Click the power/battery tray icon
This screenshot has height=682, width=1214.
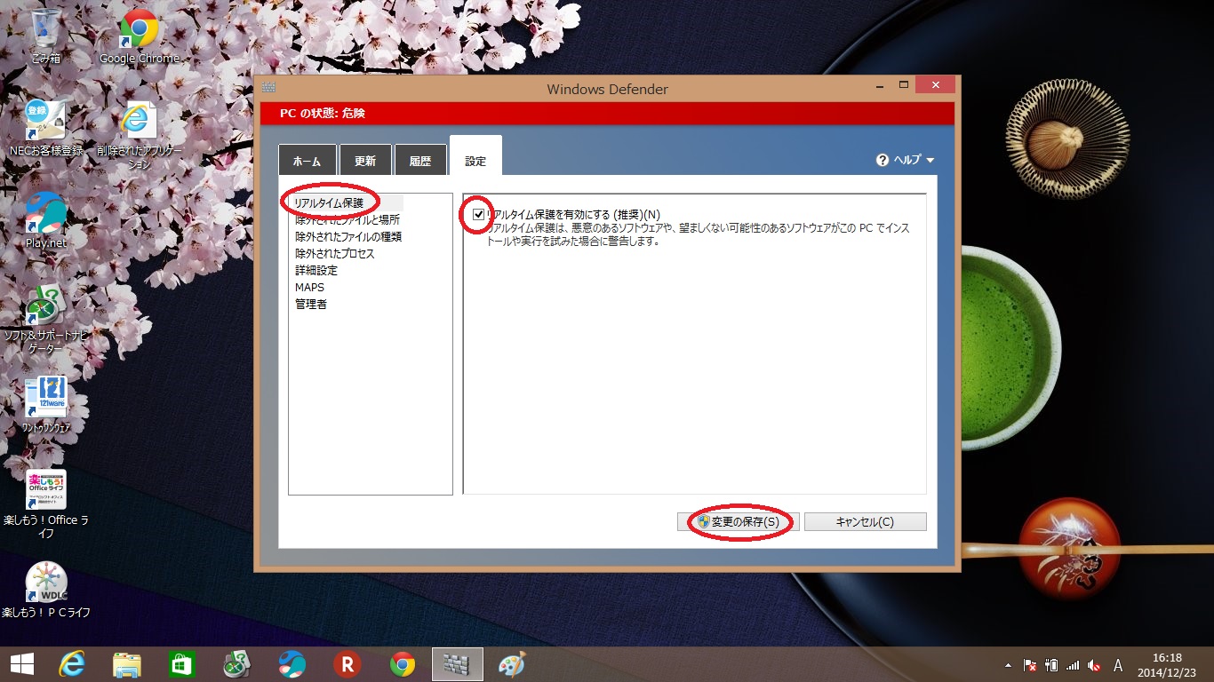1052,665
